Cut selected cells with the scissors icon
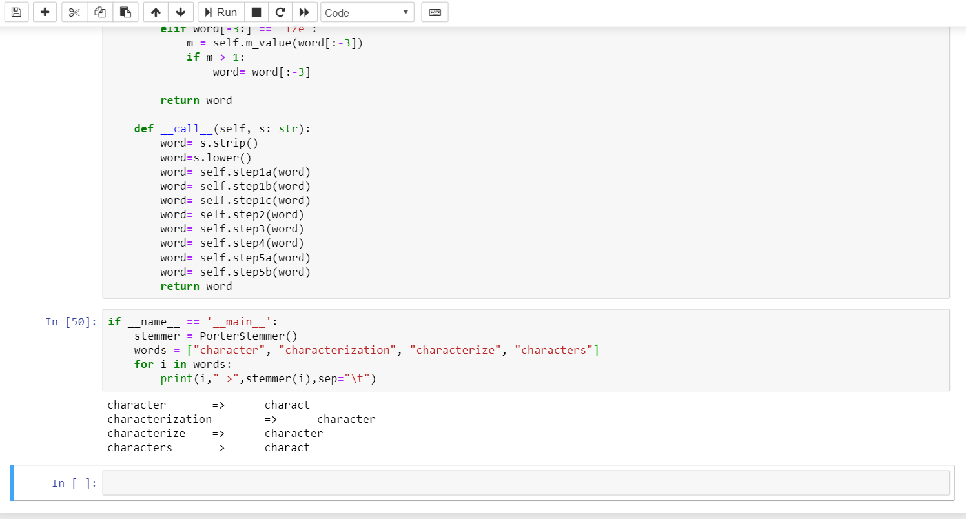This screenshot has height=519, width=966. (74, 12)
